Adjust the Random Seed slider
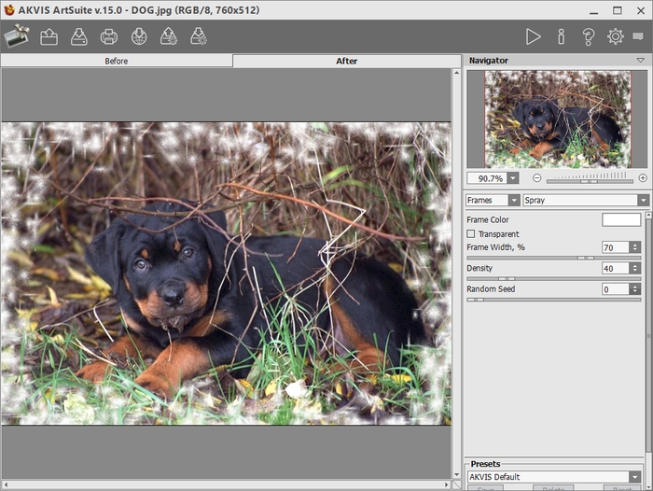Screen dimensions: 653x491 (x=553, y=300)
